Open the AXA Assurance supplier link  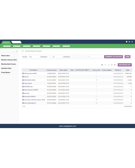click(x=30, y=74)
